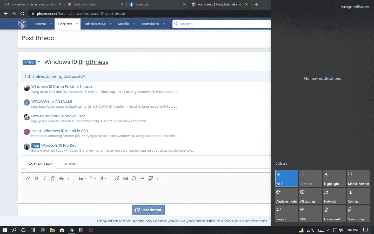
Task: Open All settings quick action
Action: tap(311, 196)
